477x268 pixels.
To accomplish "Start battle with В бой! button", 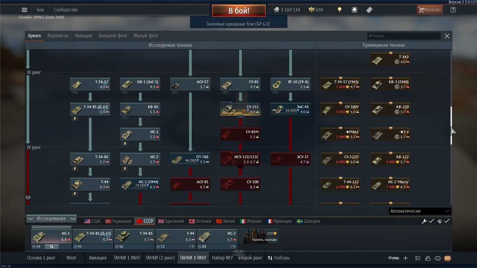I will [x=238, y=11].
